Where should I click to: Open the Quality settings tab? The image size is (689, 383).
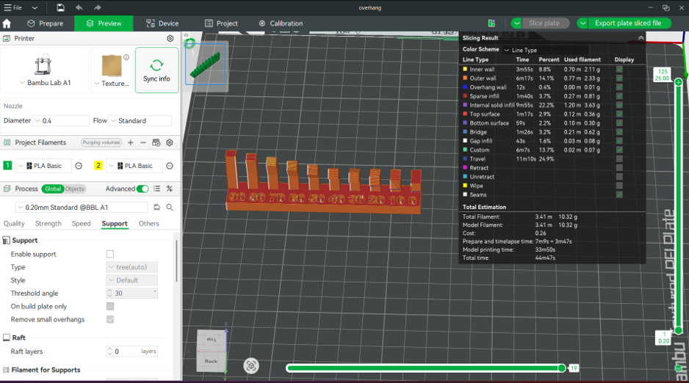(14, 223)
